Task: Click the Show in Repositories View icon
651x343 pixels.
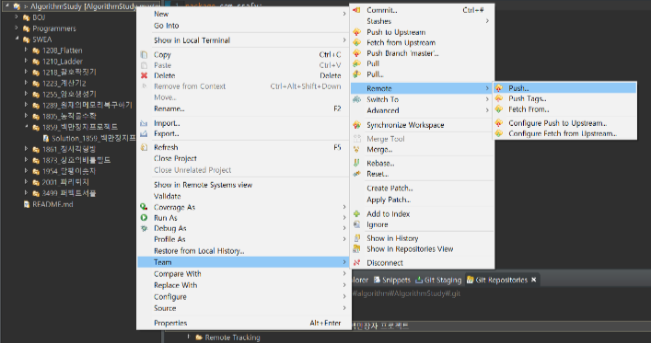Action: pyautogui.click(x=356, y=249)
